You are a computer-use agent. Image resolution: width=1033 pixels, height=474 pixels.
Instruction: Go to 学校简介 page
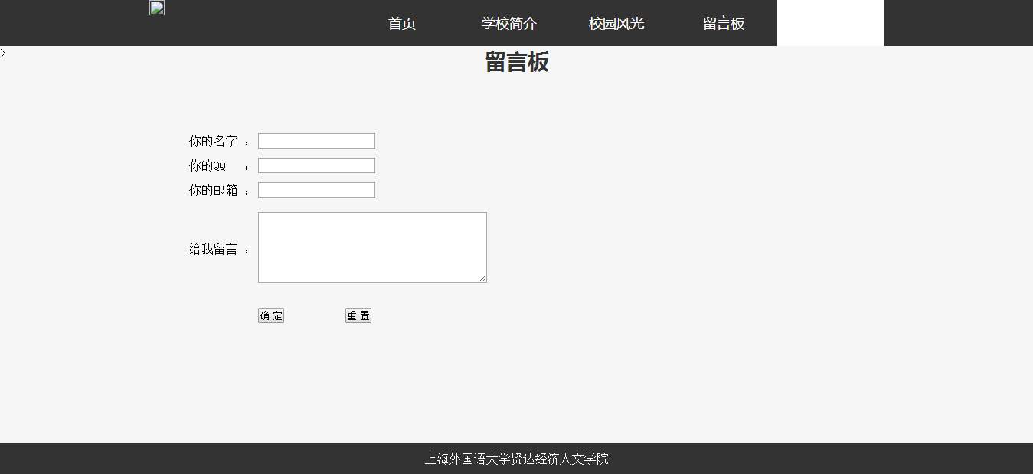[x=509, y=23]
